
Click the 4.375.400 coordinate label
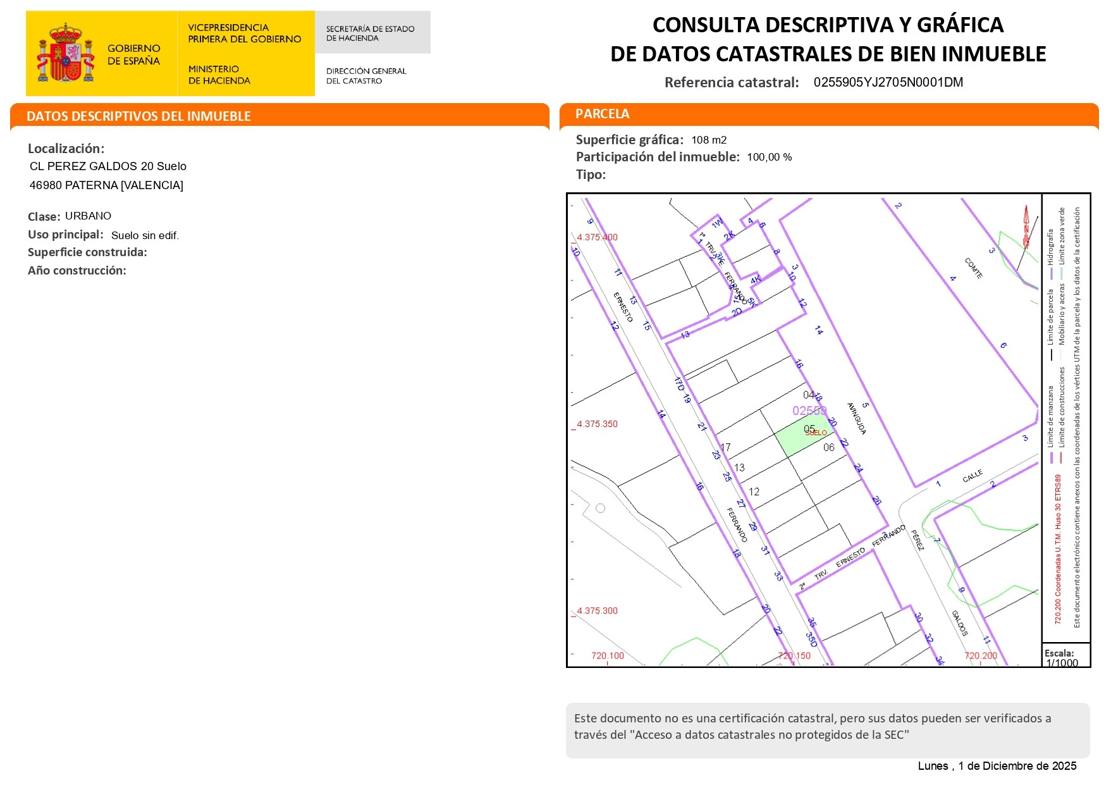point(597,237)
